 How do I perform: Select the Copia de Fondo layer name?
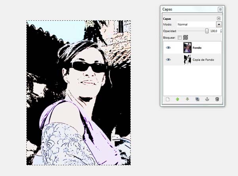coord(203,60)
